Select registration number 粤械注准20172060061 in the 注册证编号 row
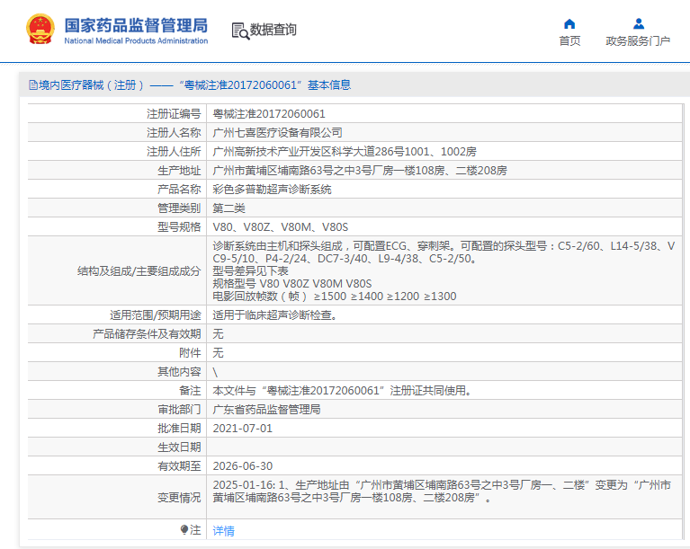This screenshot has height=549, width=690. [x=269, y=114]
